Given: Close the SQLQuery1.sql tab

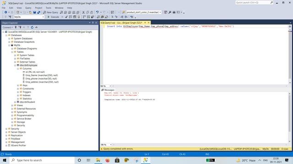Looking at the screenshot, I should click(148, 23).
